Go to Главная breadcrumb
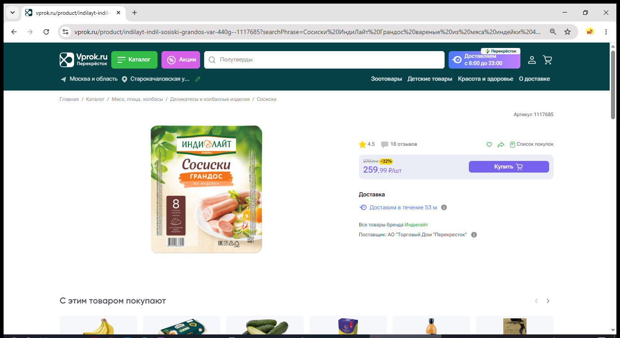The width and height of the screenshot is (620, 338). (x=69, y=99)
